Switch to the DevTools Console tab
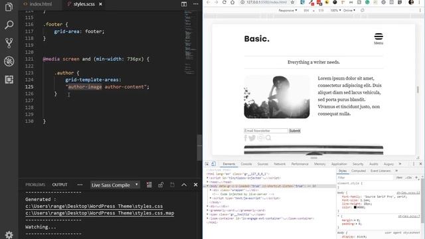The width and height of the screenshot is (425, 239). tap(246, 164)
